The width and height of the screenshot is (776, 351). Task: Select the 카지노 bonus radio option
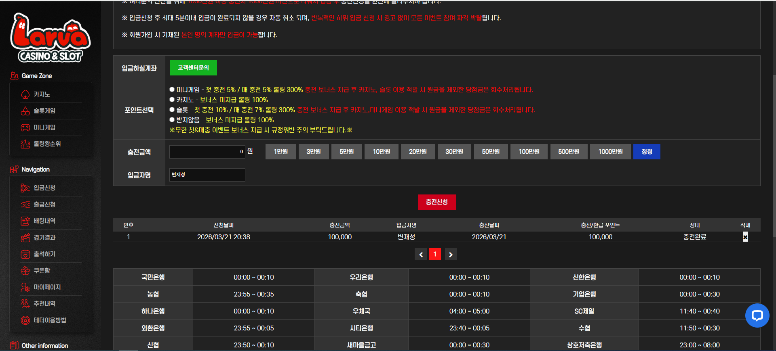172,100
